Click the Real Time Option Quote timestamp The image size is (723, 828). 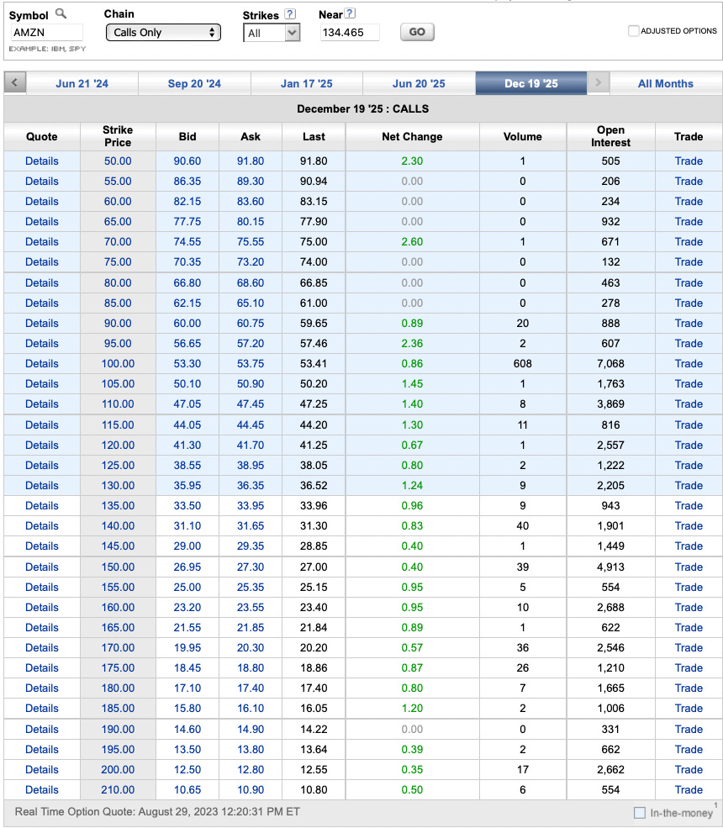(x=157, y=812)
